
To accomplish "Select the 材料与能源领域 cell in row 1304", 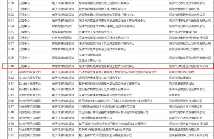I will coord(61,26).
